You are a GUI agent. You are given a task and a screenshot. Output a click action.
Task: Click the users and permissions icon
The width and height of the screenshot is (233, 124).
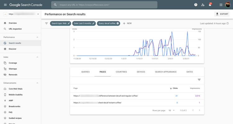coord(203,5)
